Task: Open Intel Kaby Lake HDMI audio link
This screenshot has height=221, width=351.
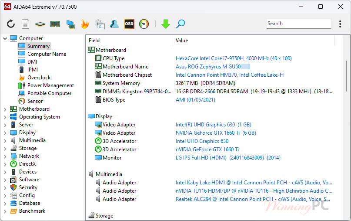Action: pos(254,183)
